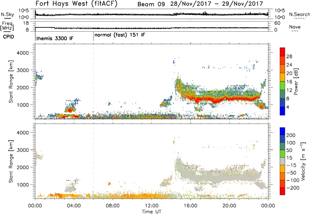Click light green 12–16 dB Power colorbar segment
The image size is (310, 214).
click(282, 86)
